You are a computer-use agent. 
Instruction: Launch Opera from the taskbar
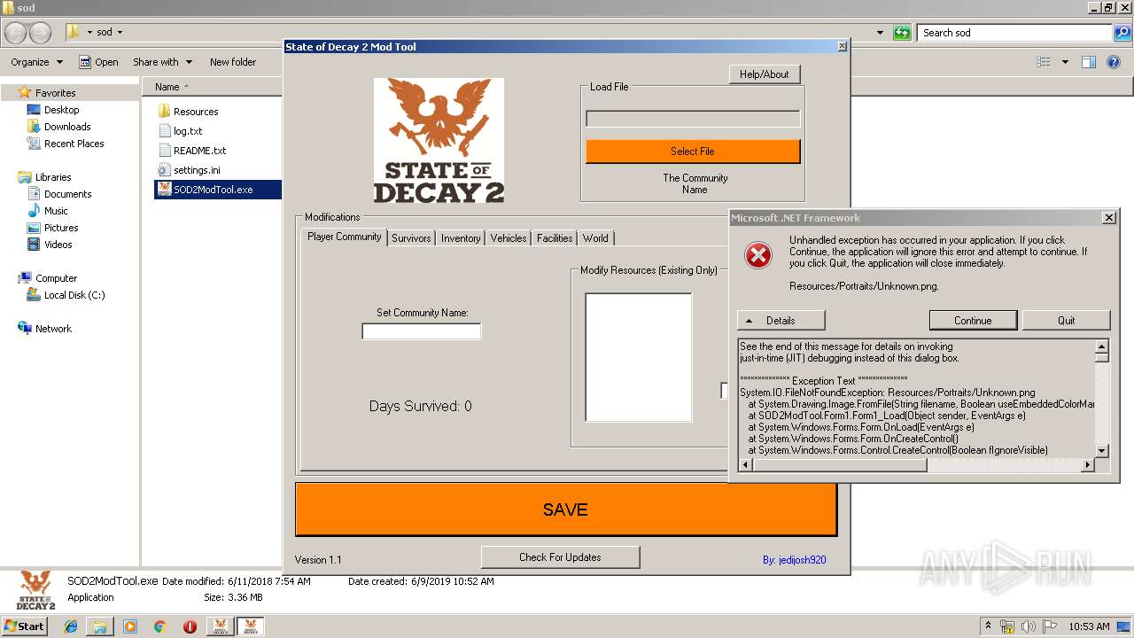tap(190, 626)
